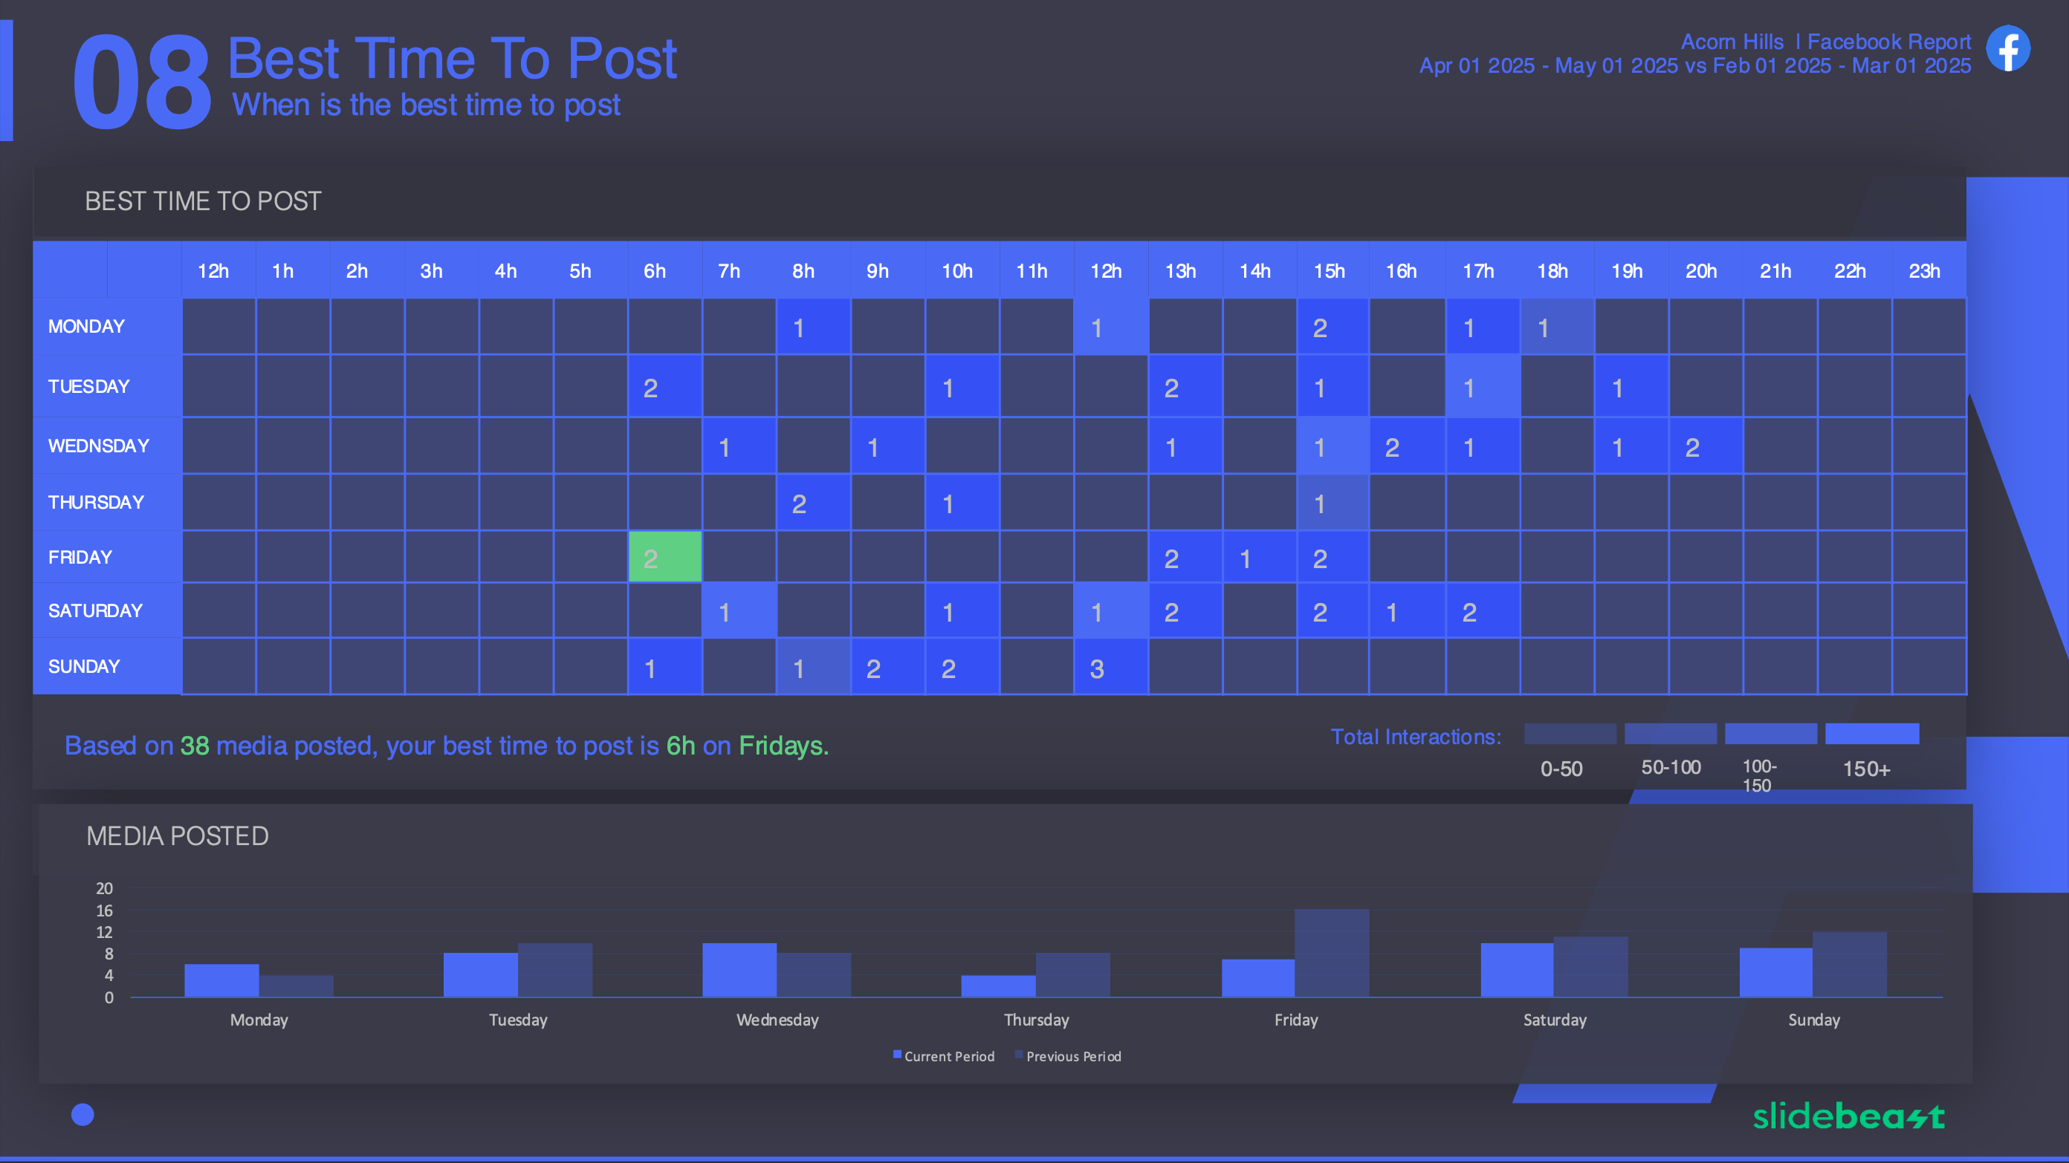
Task: Click the slidebeast logo
Action: click(x=1848, y=1115)
